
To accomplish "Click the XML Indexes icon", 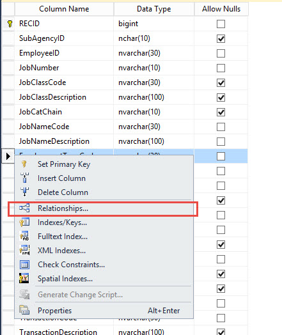I will [24, 250].
